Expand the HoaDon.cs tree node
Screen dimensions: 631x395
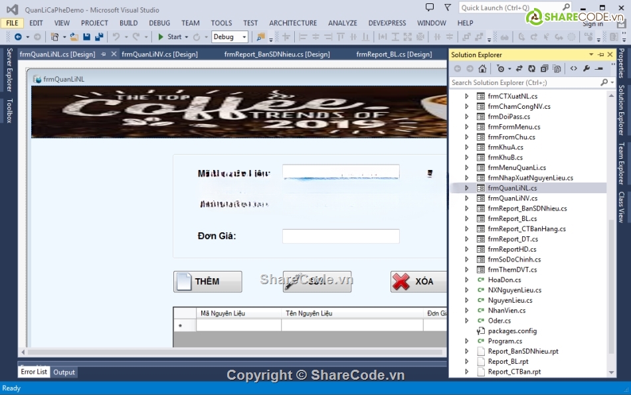[x=467, y=279]
